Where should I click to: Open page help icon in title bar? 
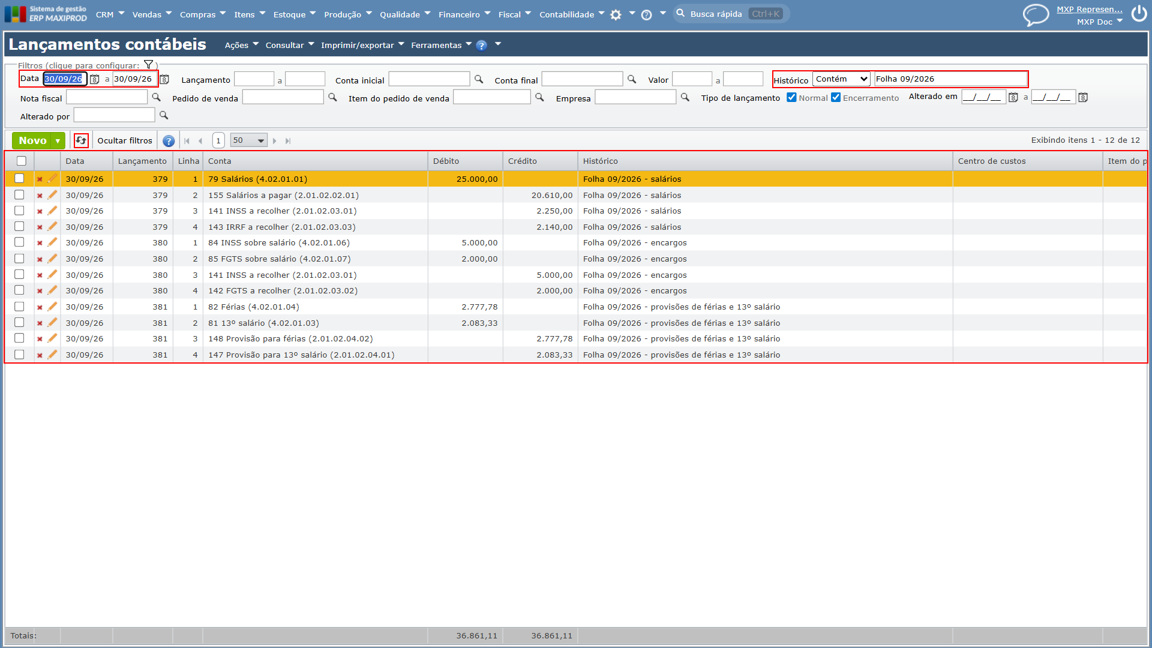pos(481,45)
